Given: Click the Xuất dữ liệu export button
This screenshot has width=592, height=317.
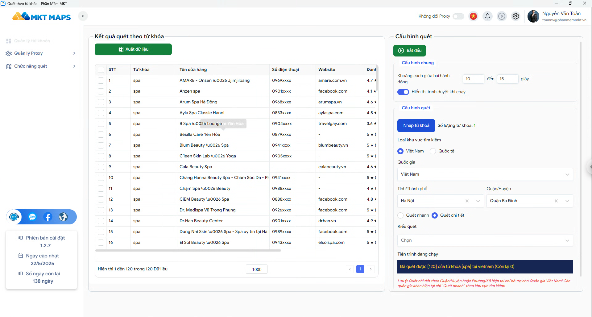Looking at the screenshot, I should tap(133, 49).
